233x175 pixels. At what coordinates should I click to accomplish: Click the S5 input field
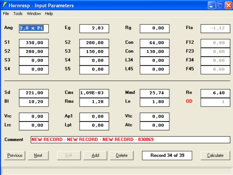point(94,70)
